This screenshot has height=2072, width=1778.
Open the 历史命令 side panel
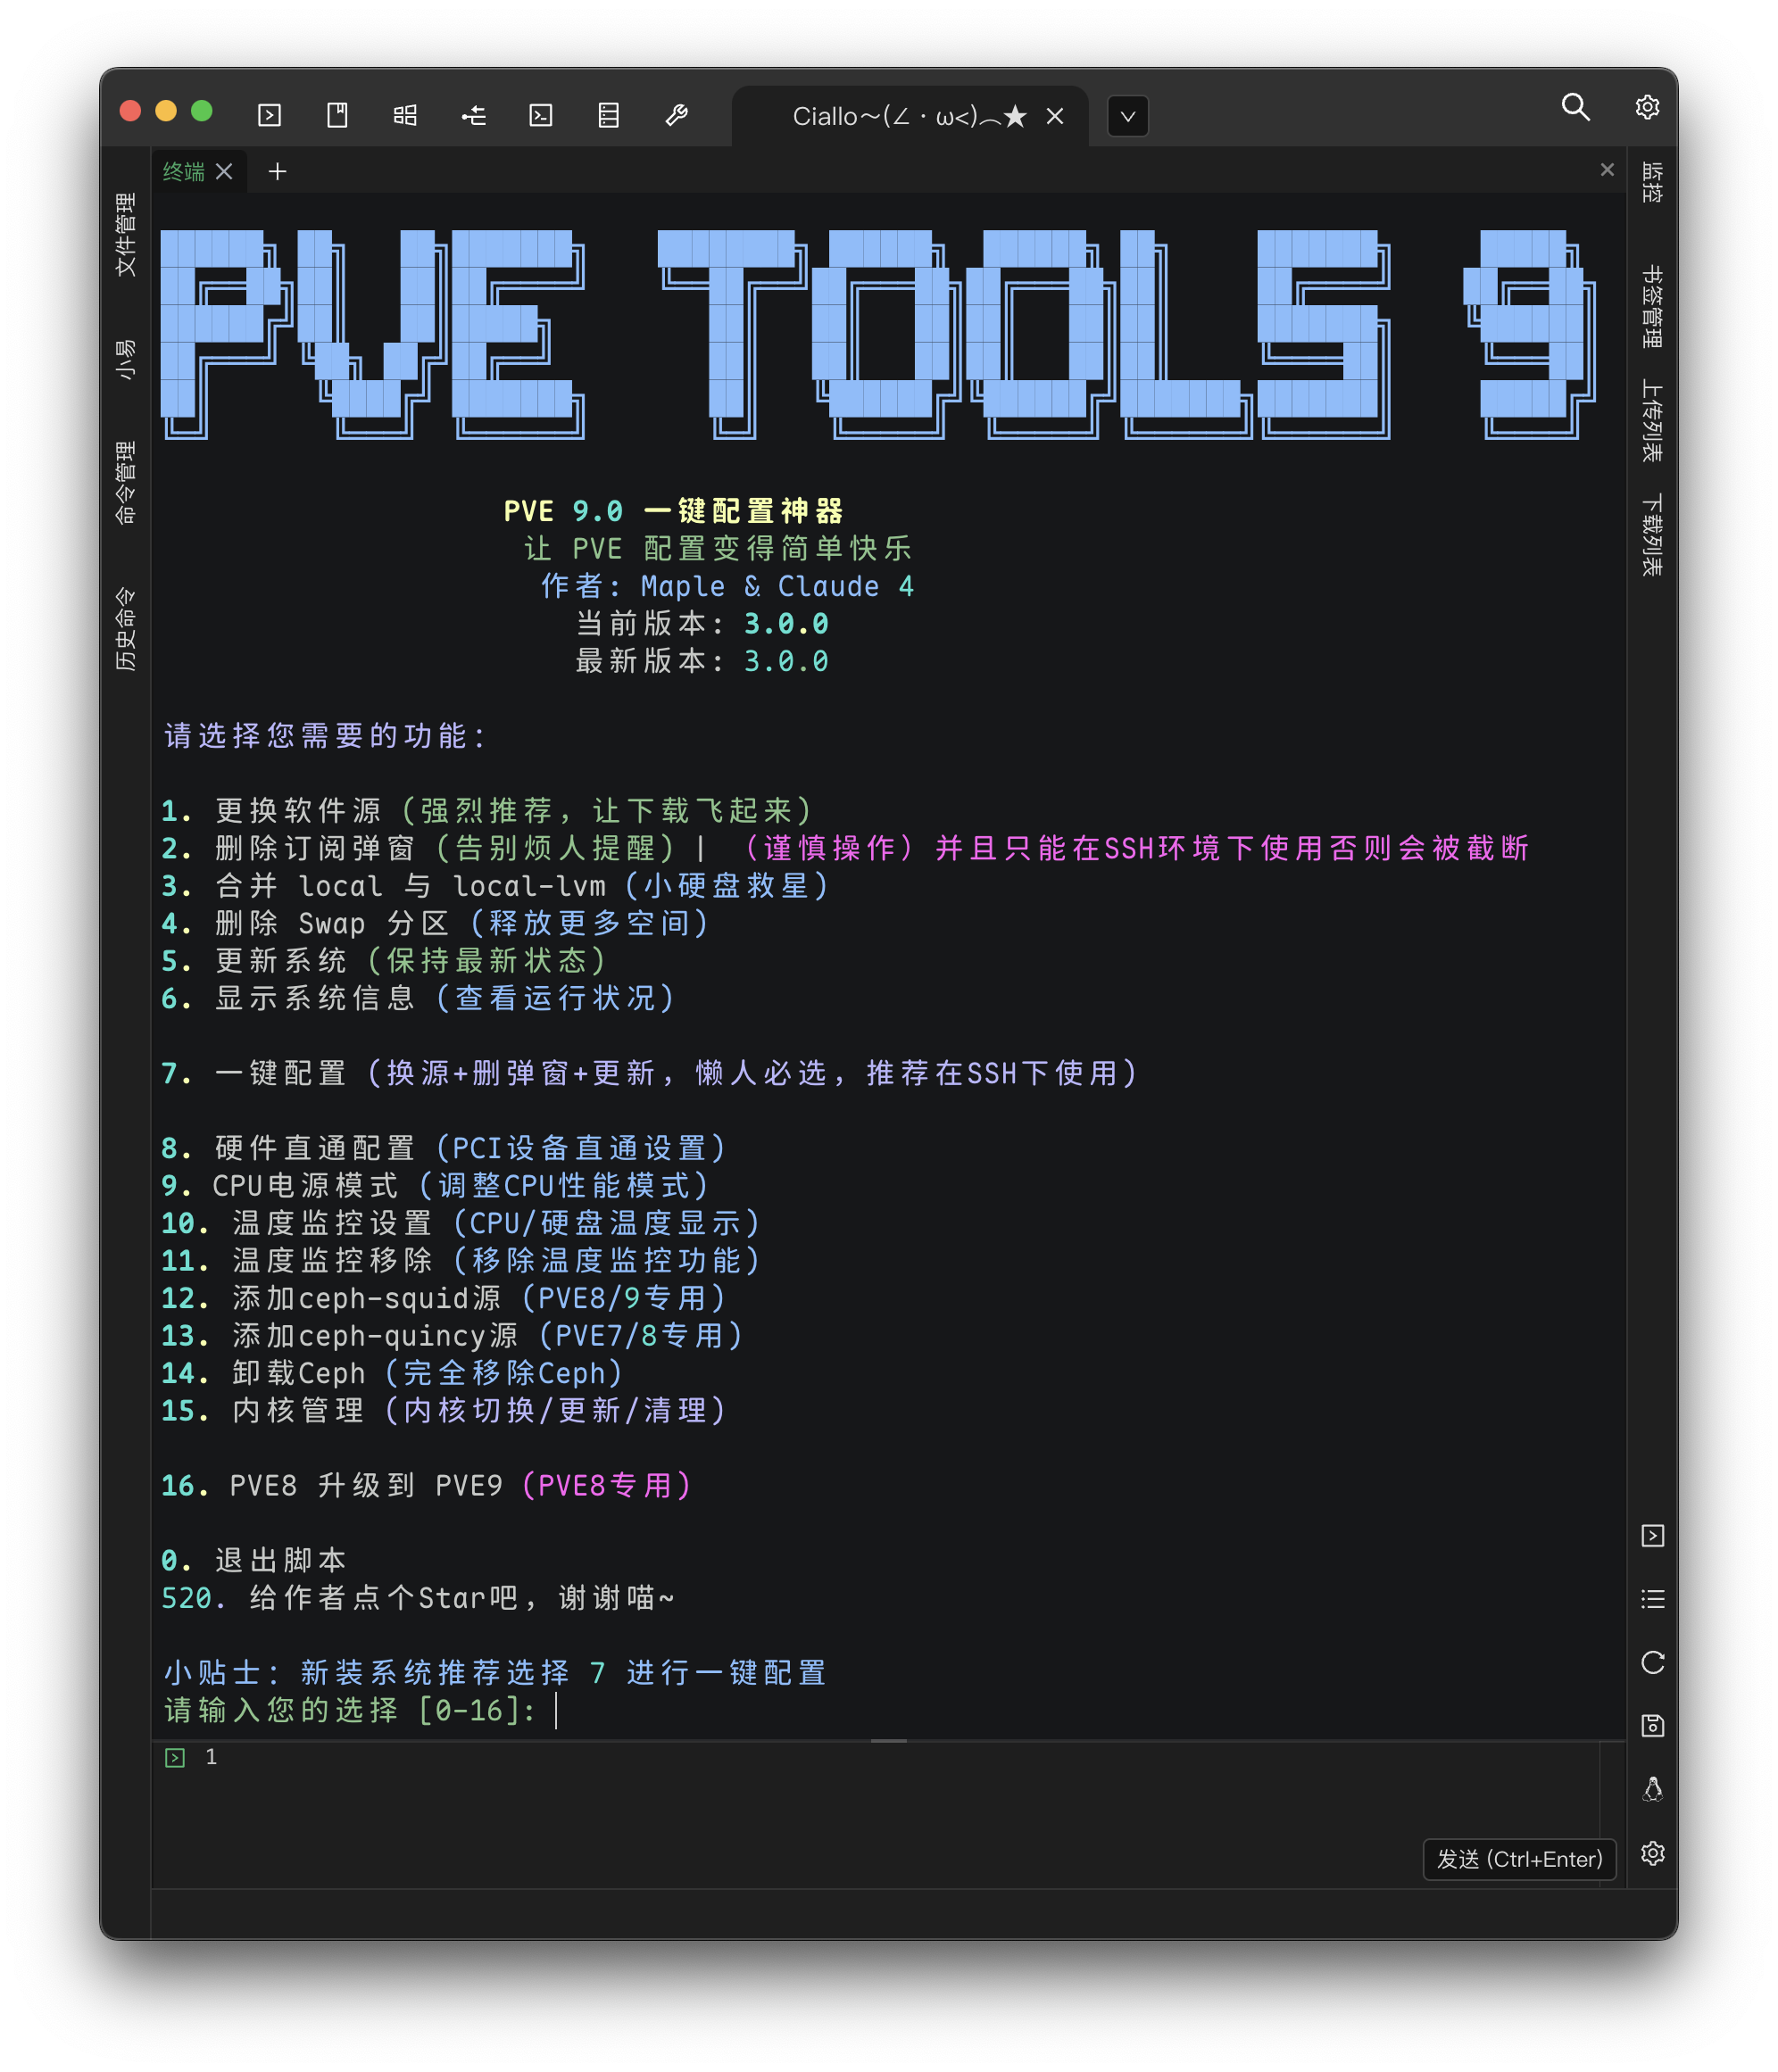tap(126, 629)
